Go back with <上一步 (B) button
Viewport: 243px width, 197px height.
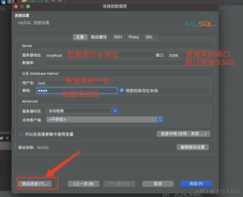click(x=83, y=184)
